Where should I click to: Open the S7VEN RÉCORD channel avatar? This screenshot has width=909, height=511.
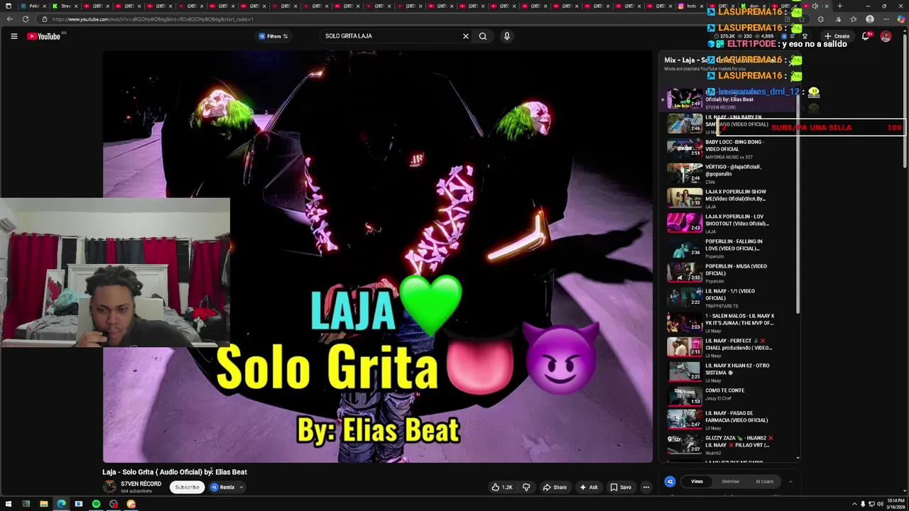tap(109, 487)
